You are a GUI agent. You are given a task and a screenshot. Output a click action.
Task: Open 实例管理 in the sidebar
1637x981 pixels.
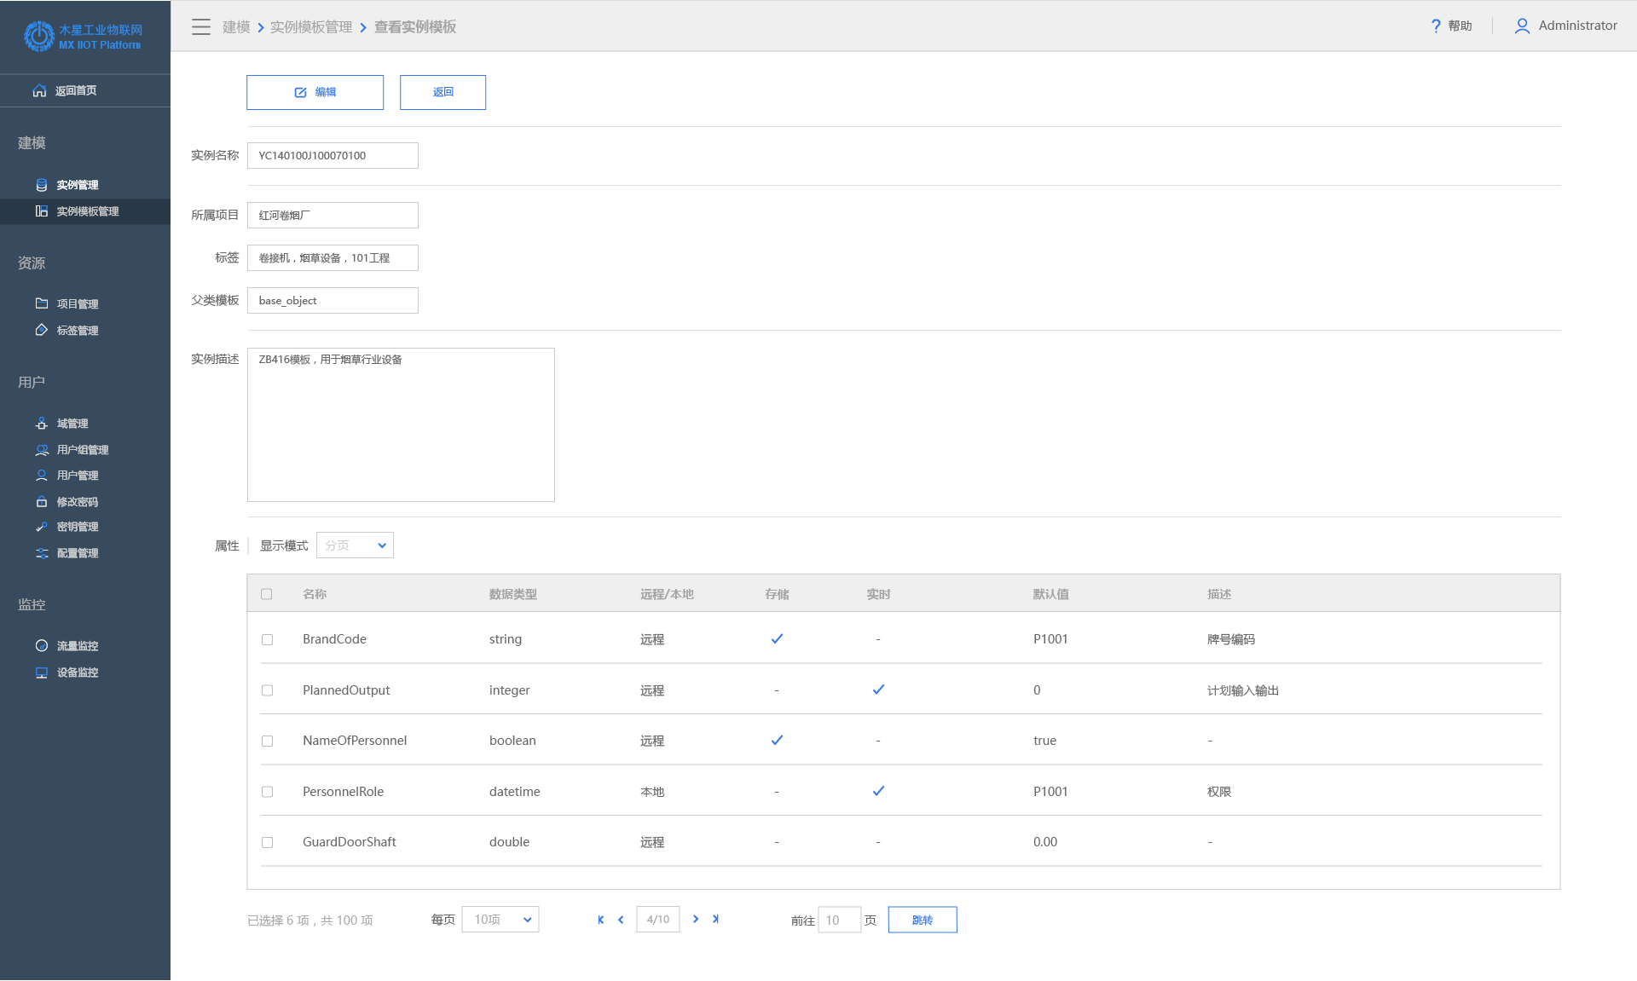coord(78,185)
